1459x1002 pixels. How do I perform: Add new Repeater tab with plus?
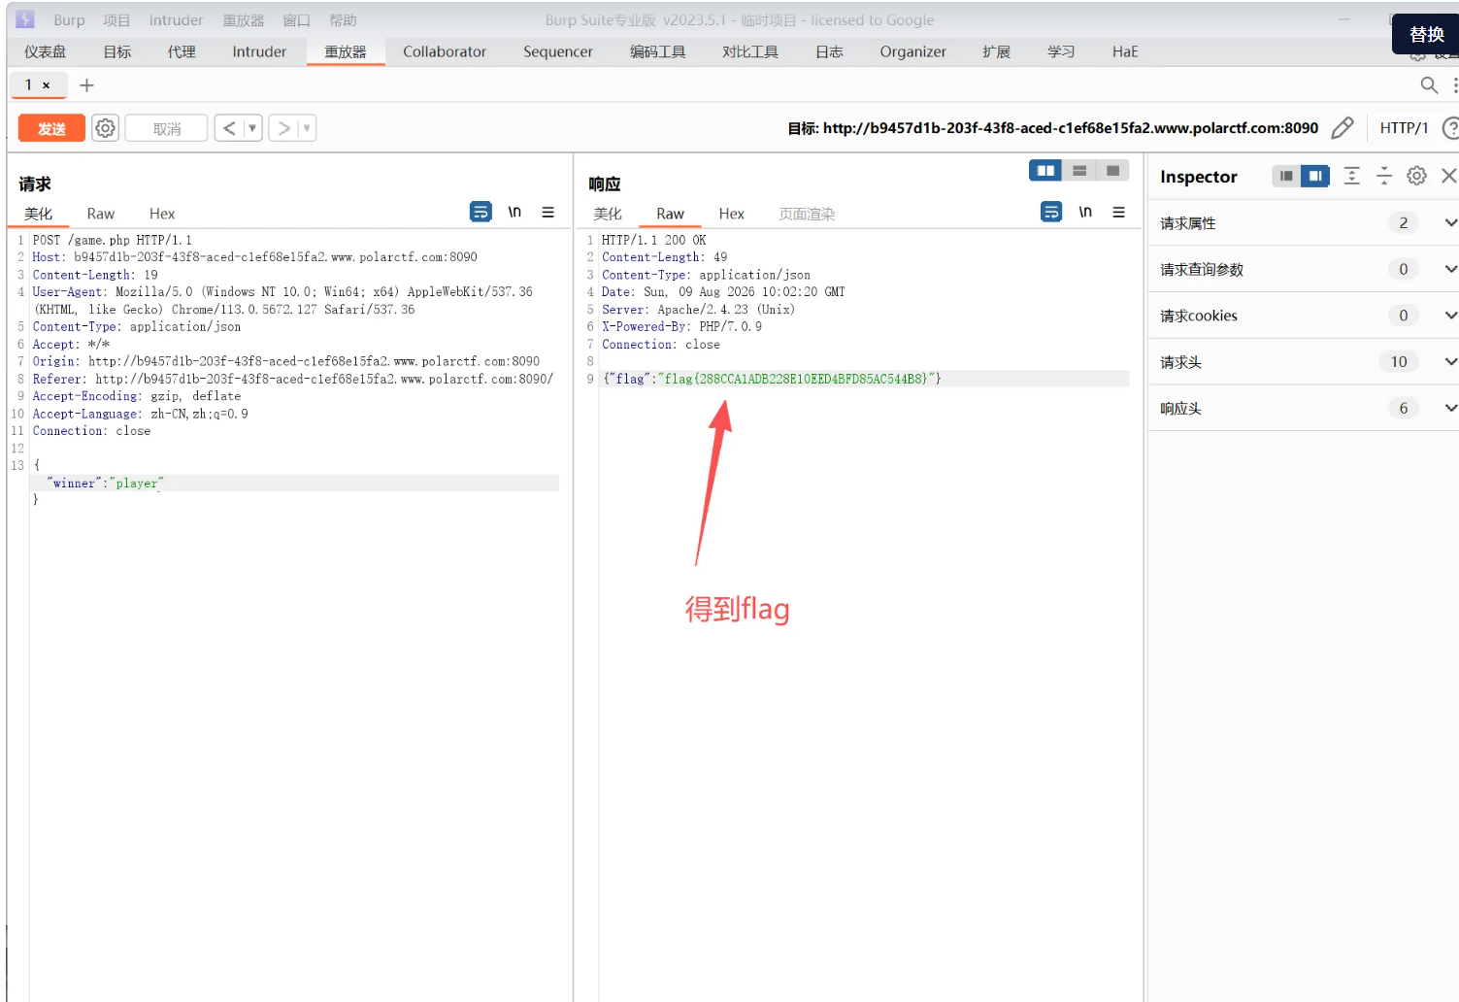(x=86, y=85)
